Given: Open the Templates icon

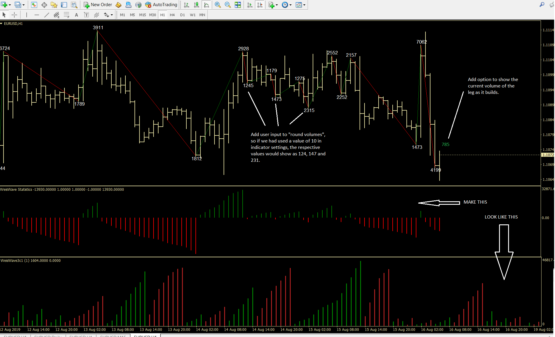Looking at the screenshot, I should (x=299, y=5).
